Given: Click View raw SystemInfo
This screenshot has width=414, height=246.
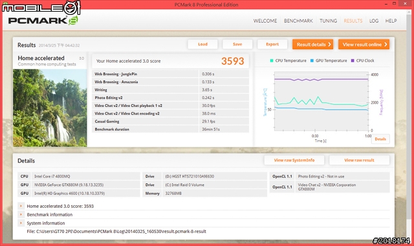Looking at the screenshot, I should click(294, 160).
